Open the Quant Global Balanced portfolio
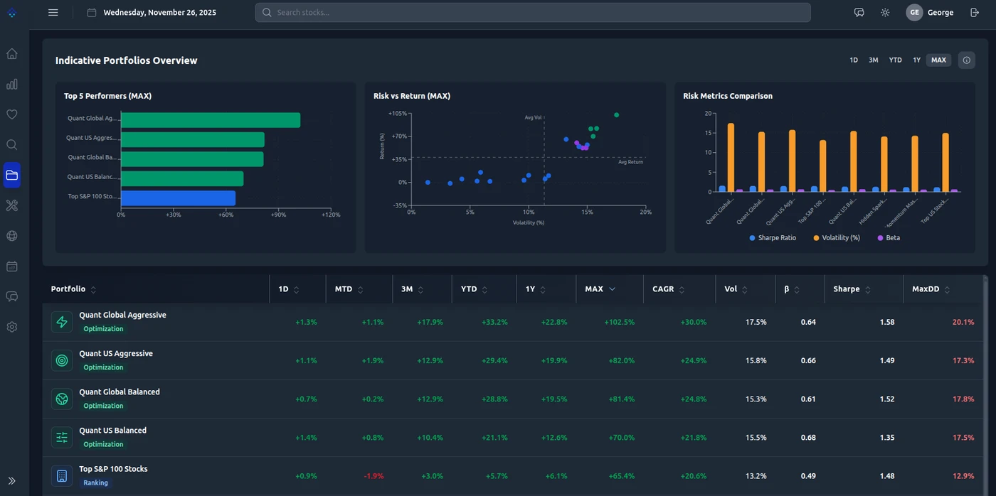 coord(120,392)
